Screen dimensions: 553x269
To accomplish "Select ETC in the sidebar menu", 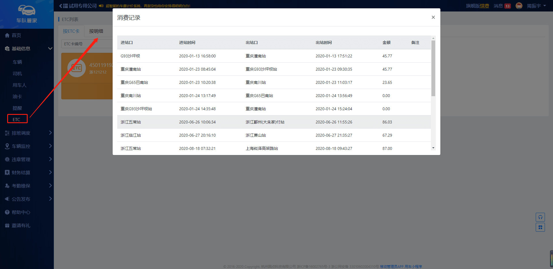I will (17, 119).
